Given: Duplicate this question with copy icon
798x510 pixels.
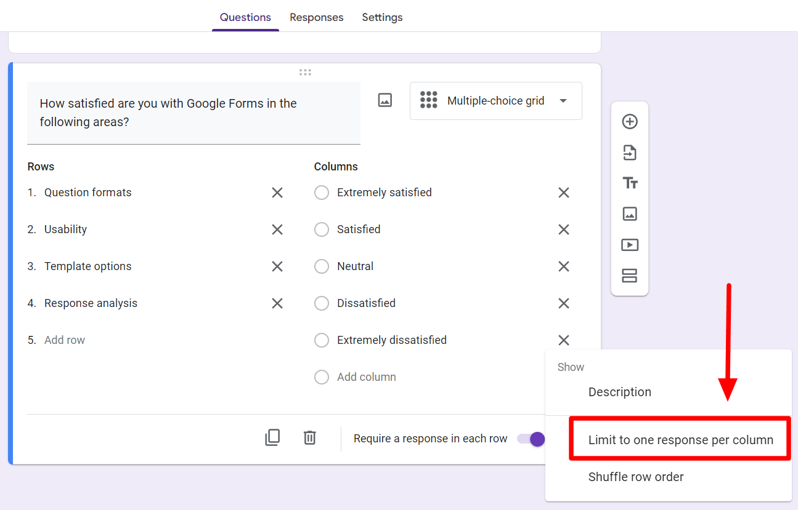Looking at the screenshot, I should pyautogui.click(x=272, y=437).
